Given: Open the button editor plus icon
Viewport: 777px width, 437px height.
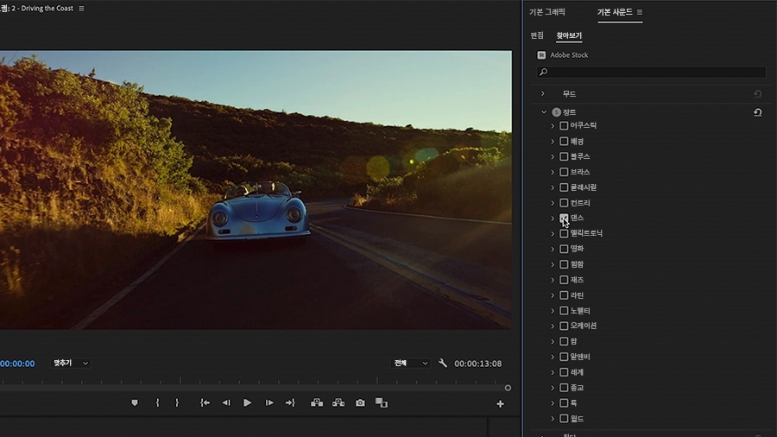Looking at the screenshot, I should point(500,403).
